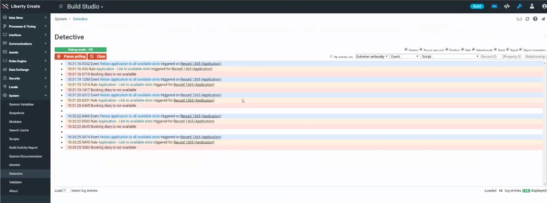Click the Property ID input field
Screen dimensions: 547x203
click(x=513, y=57)
